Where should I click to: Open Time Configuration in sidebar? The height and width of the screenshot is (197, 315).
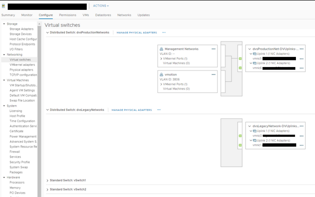click(x=22, y=121)
